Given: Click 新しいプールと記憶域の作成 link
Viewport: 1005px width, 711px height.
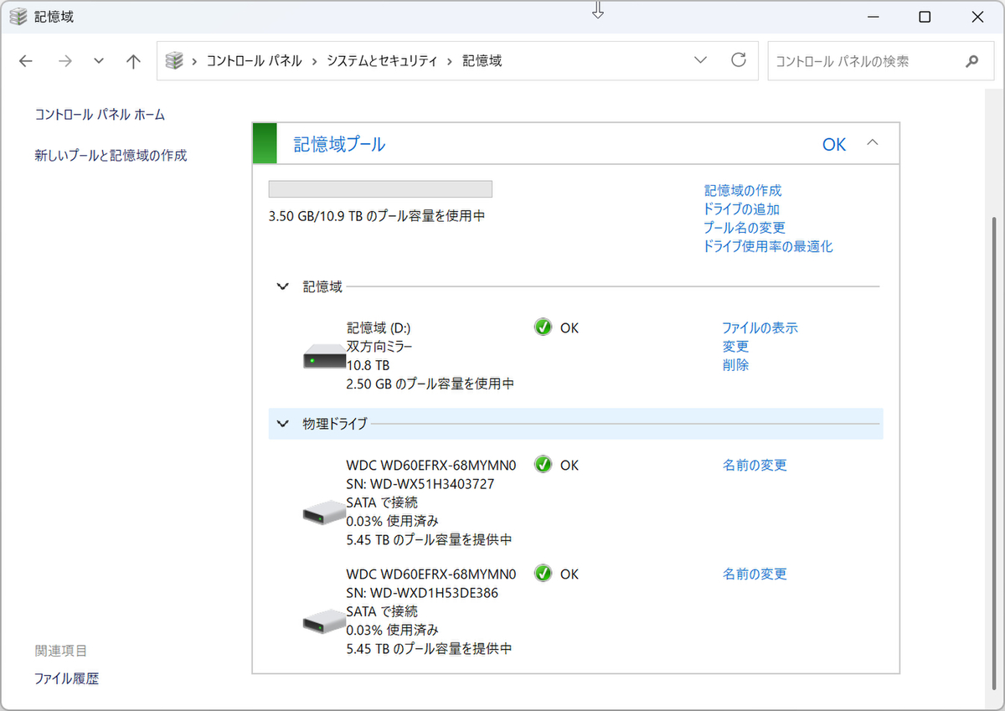Looking at the screenshot, I should coord(111,156).
